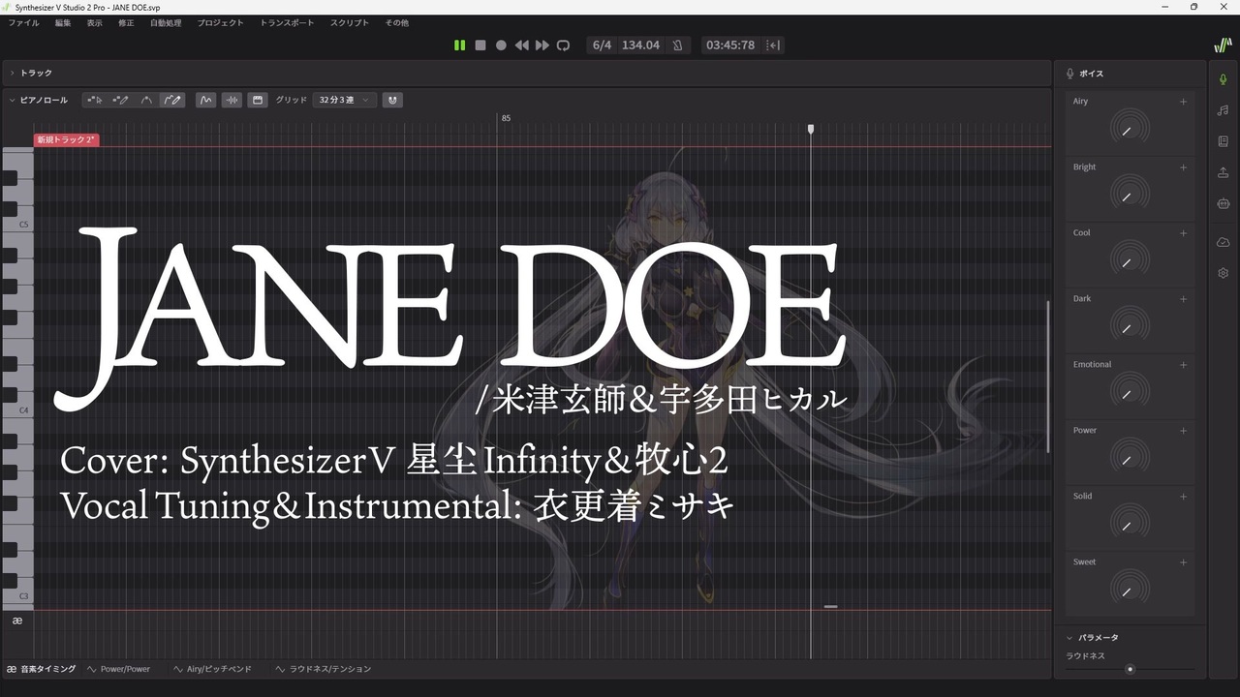The height and width of the screenshot is (697, 1240).
Task: Select the note pointer tool
Action: coord(95,100)
